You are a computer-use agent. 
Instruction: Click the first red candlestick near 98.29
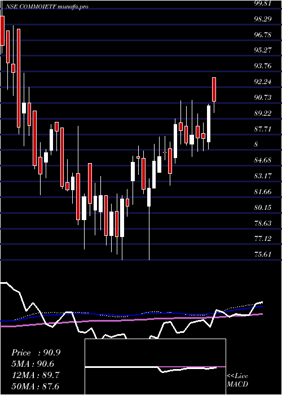coord(2,30)
